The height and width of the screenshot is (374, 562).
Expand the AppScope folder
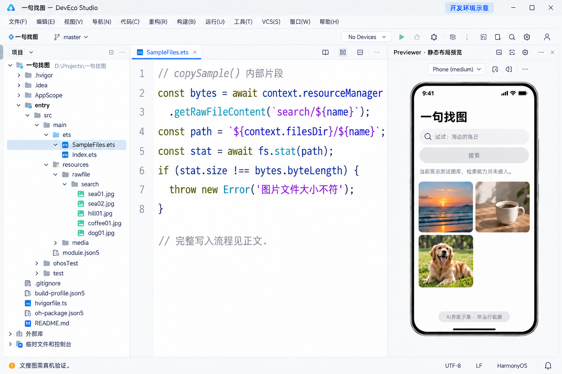19,95
